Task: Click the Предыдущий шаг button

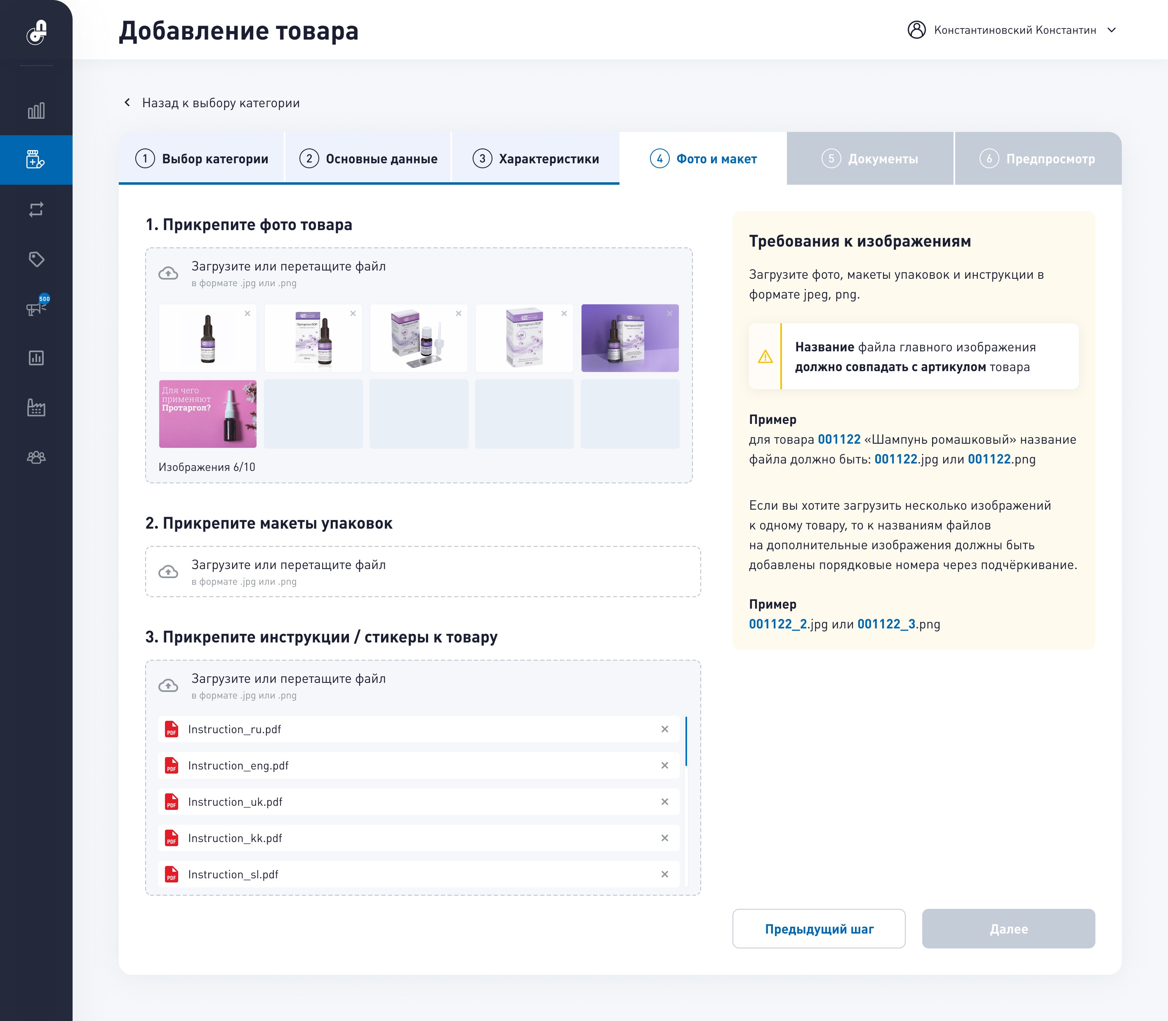Action: pyautogui.click(x=818, y=929)
